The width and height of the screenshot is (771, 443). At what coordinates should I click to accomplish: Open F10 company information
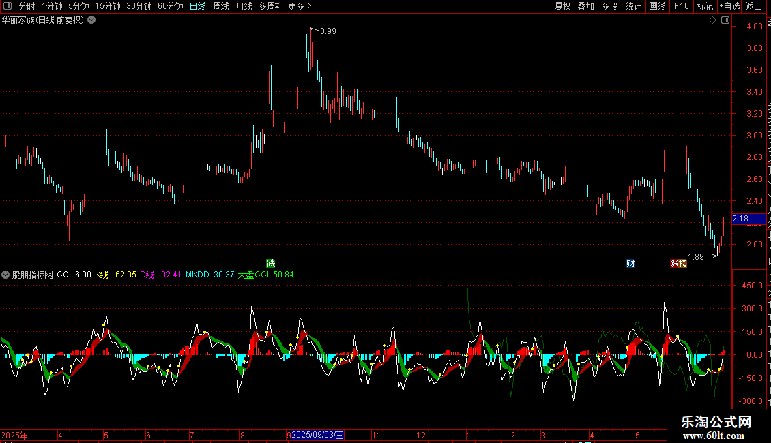tap(682, 6)
